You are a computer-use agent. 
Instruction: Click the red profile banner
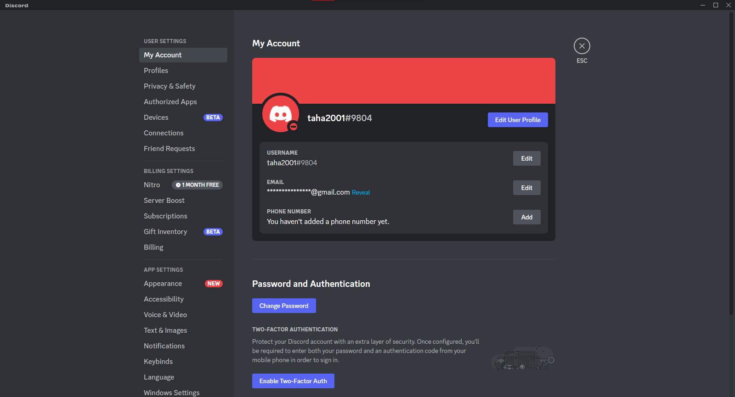(x=404, y=81)
